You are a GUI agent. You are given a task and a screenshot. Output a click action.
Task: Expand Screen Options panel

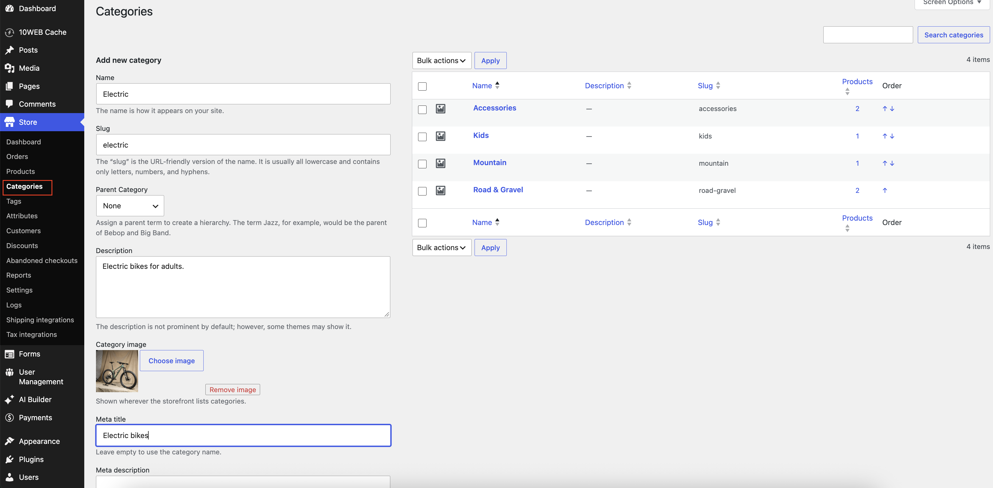952,3
